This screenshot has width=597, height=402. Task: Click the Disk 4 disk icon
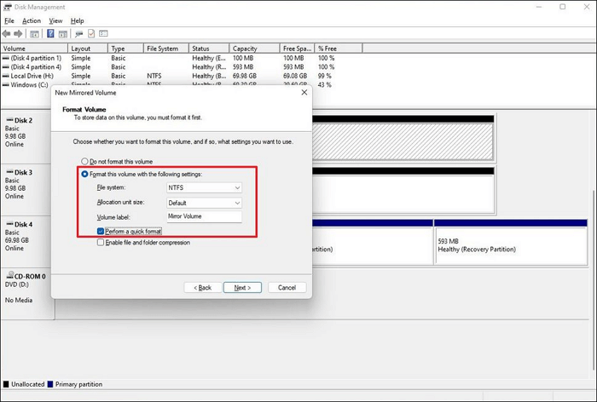[x=9, y=224]
